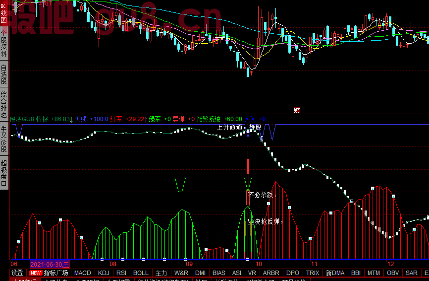The image size is (429, 281).
Task: Open the BBI indicator tab
Action: (x=356, y=273)
